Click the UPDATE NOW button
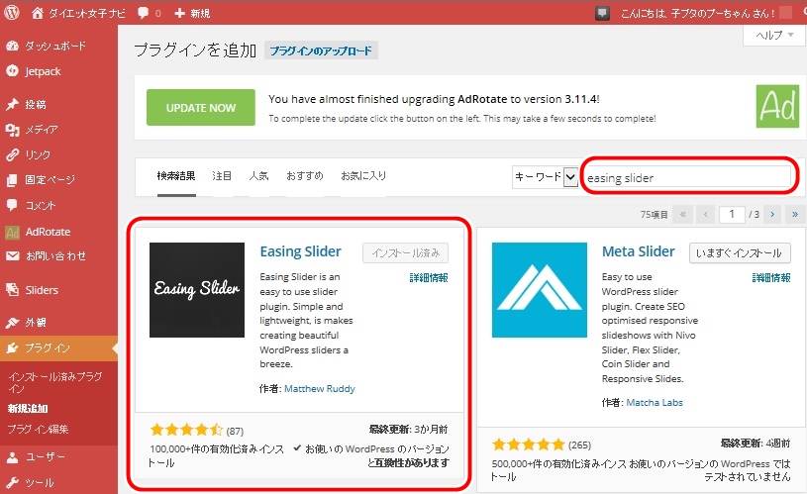Viewport: 807px width, 494px height. [x=201, y=108]
